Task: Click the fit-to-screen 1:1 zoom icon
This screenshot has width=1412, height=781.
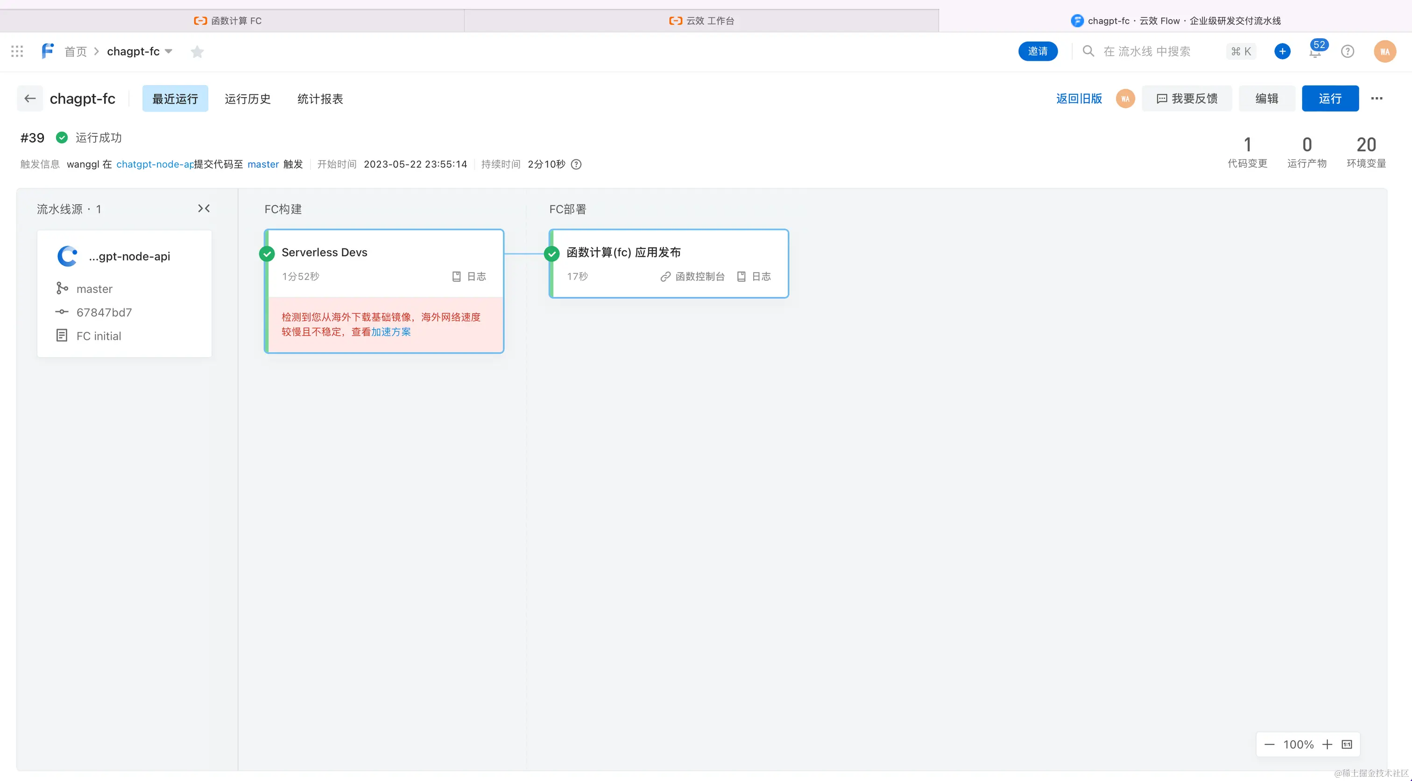Action: [x=1347, y=744]
